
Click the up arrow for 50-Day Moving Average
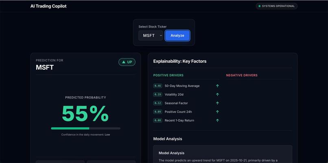coord(217,86)
